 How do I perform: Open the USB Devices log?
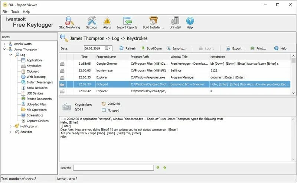(35, 93)
